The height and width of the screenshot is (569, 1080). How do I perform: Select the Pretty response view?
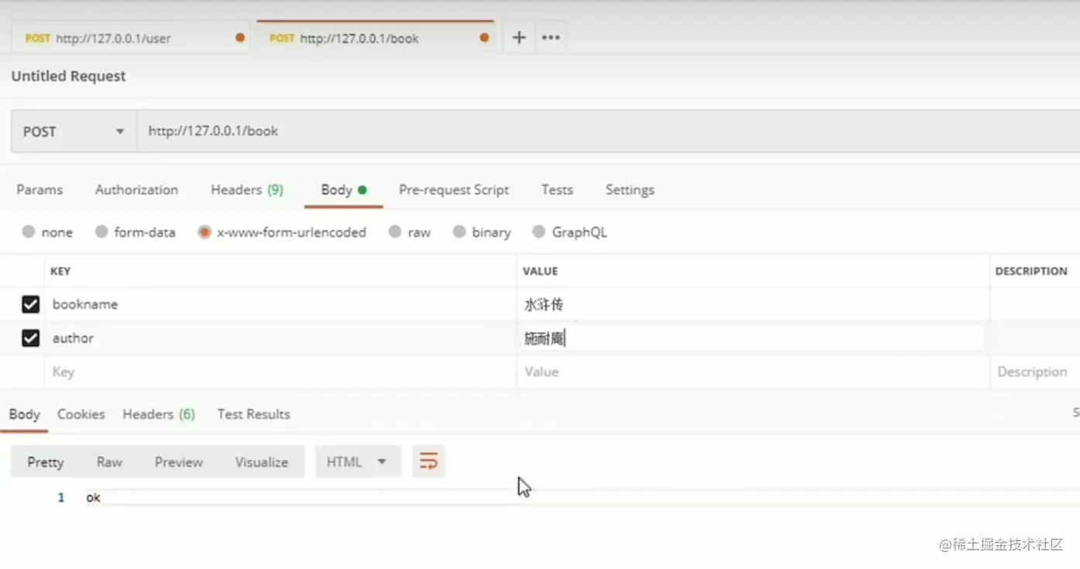pyautogui.click(x=46, y=462)
